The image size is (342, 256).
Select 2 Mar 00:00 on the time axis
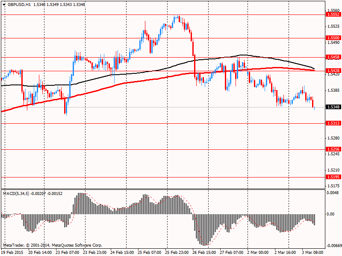point(258,253)
